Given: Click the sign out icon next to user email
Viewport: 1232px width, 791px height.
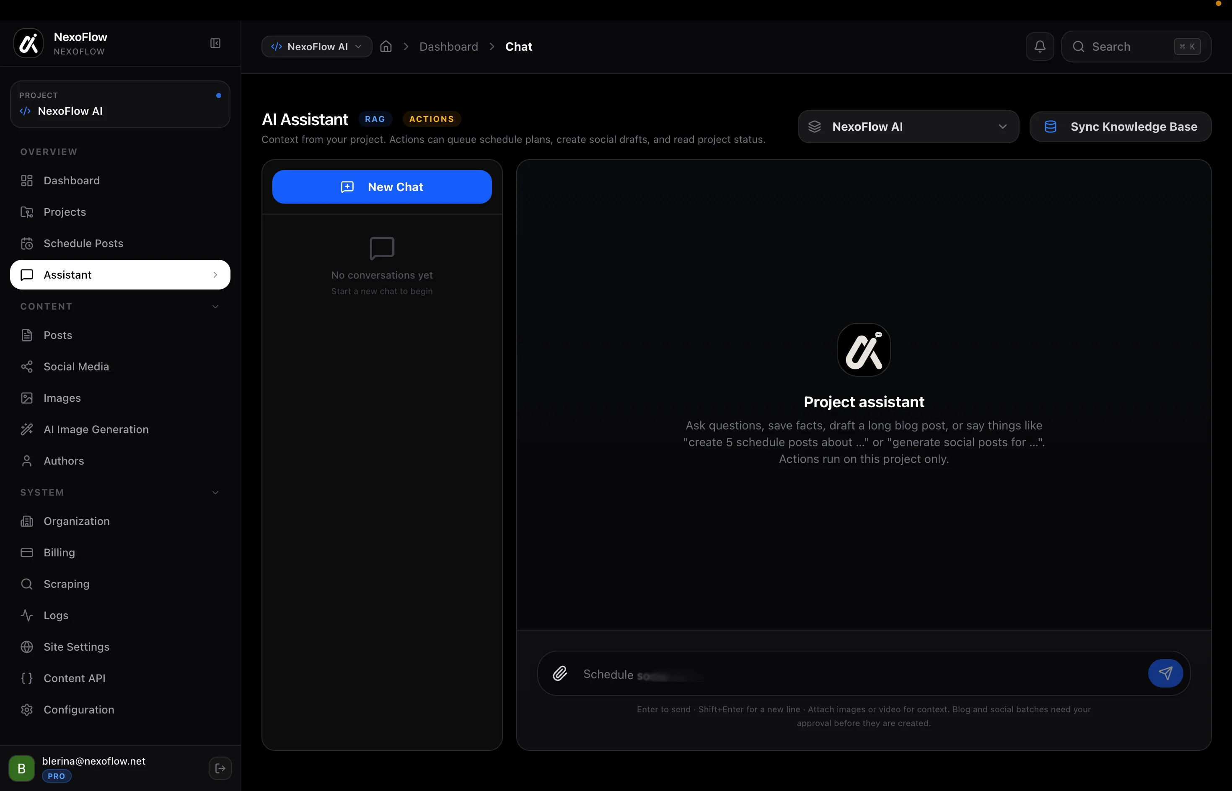Looking at the screenshot, I should click(220, 768).
